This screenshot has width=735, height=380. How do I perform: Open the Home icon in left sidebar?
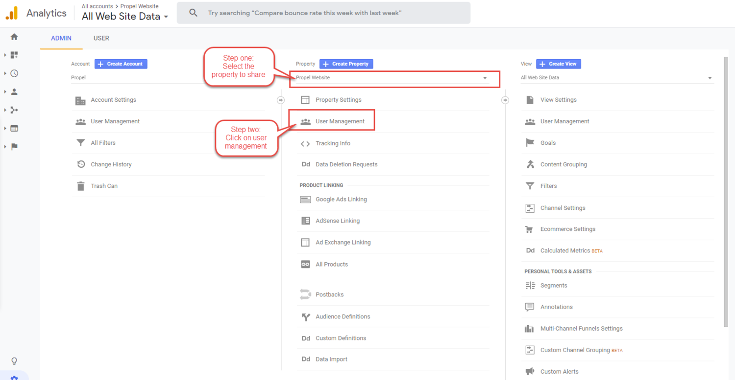tap(14, 37)
